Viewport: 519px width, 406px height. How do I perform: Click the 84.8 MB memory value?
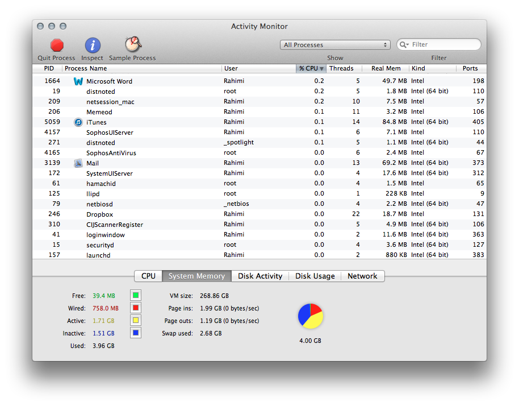(x=395, y=122)
